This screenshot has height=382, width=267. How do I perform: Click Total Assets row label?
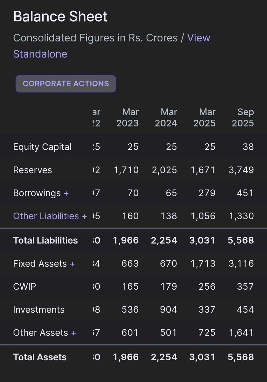(x=40, y=357)
